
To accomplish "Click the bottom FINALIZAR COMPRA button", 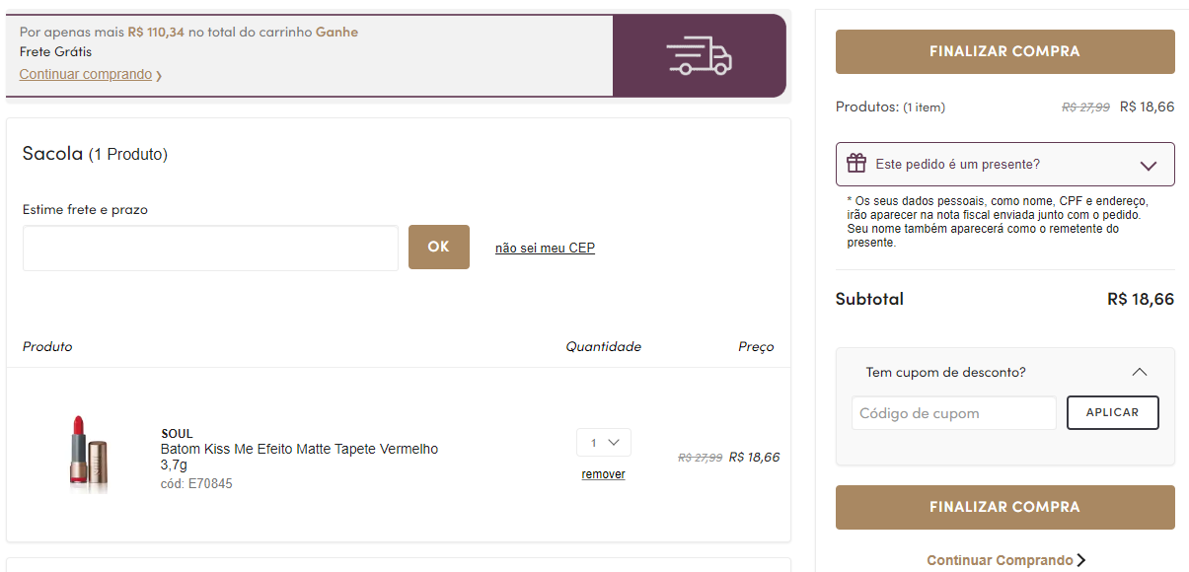I will tap(1004, 507).
